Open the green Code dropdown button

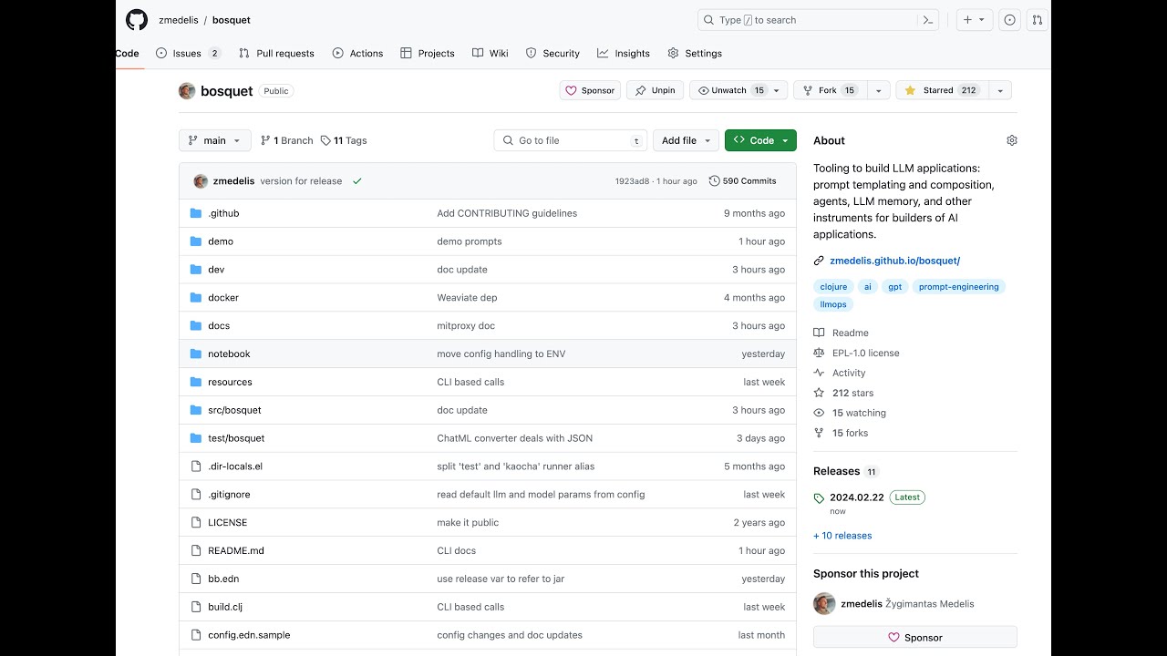coord(760,140)
